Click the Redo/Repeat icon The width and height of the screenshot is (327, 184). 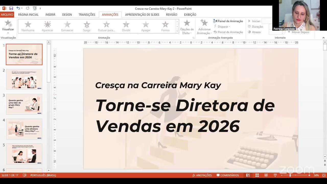coord(28,8)
